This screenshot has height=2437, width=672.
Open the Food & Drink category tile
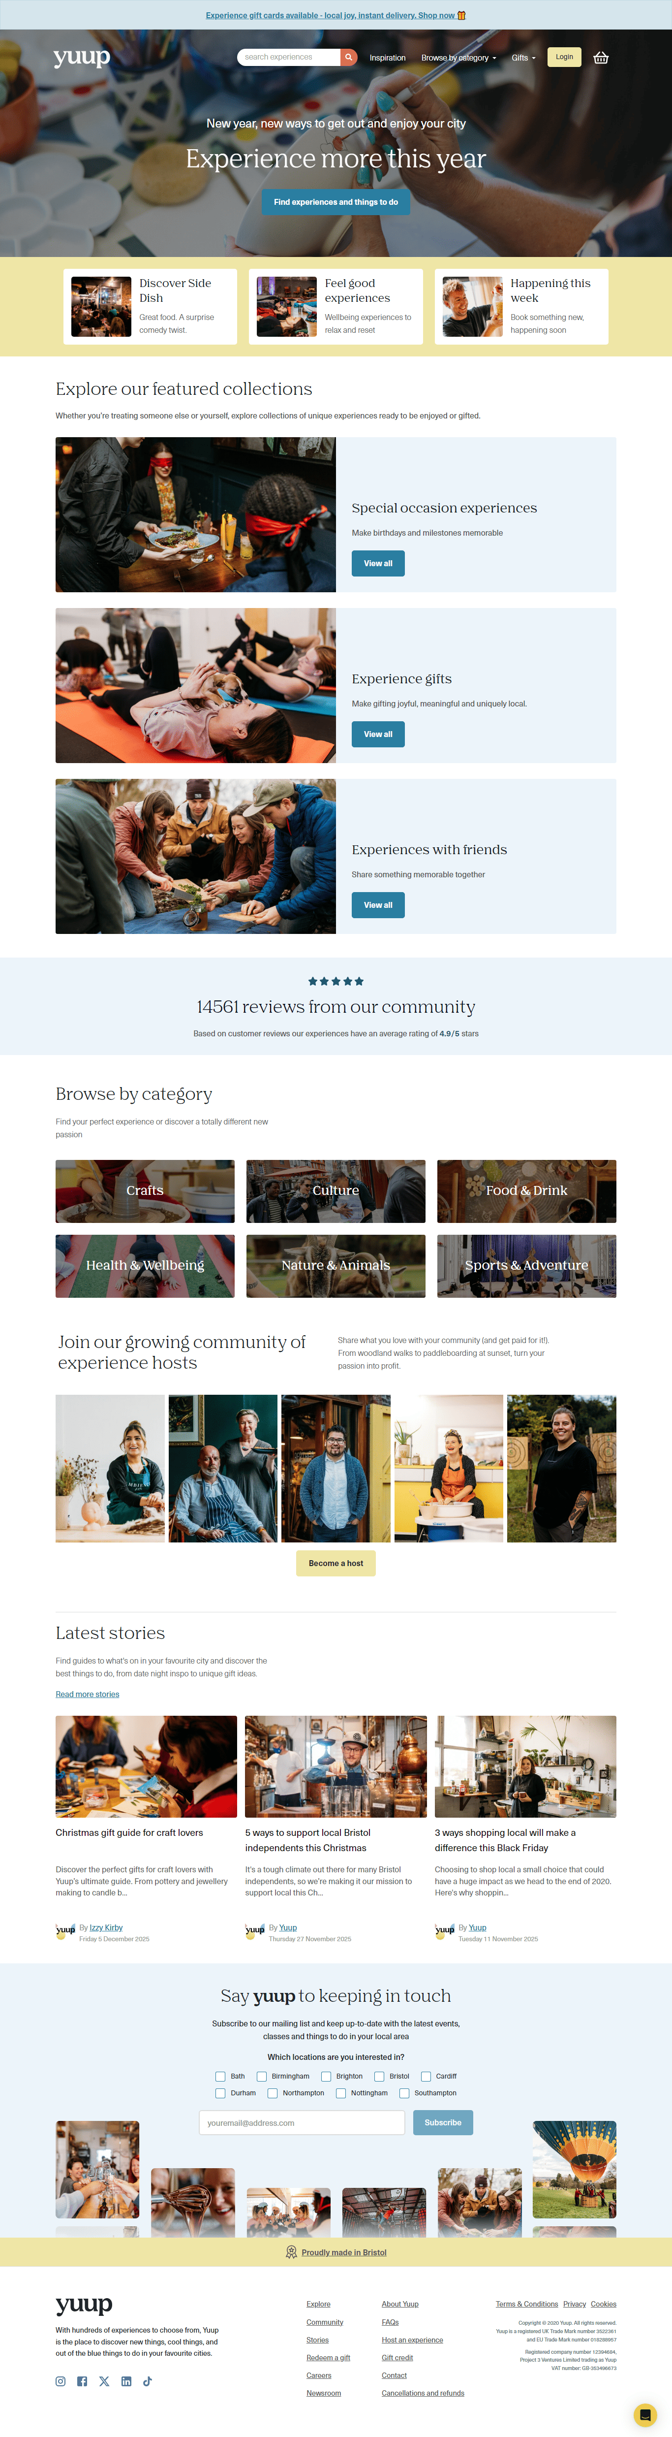tap(526, 1191)
